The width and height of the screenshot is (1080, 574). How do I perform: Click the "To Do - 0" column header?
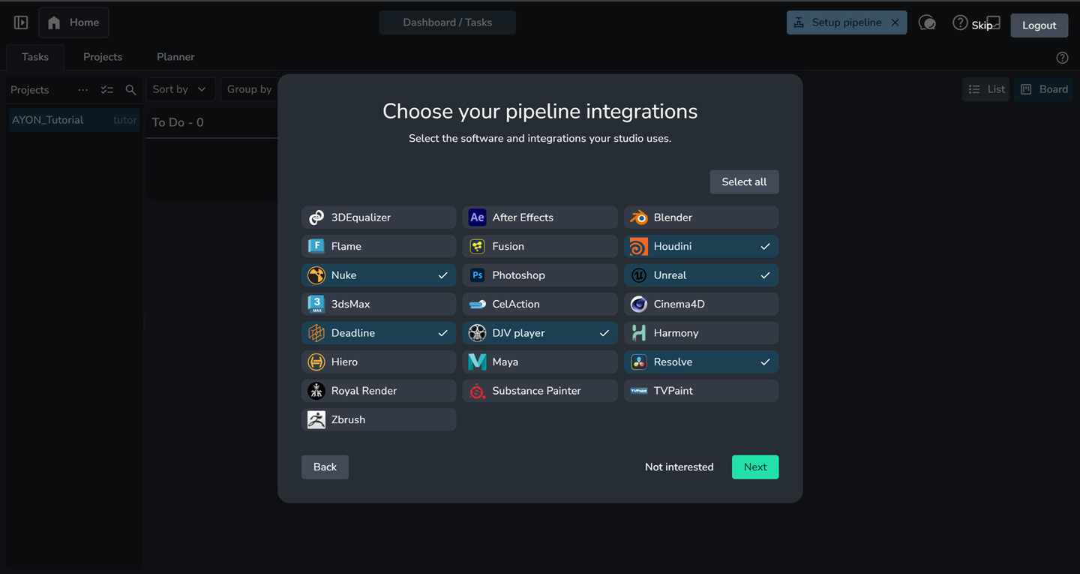click(178, 122)
